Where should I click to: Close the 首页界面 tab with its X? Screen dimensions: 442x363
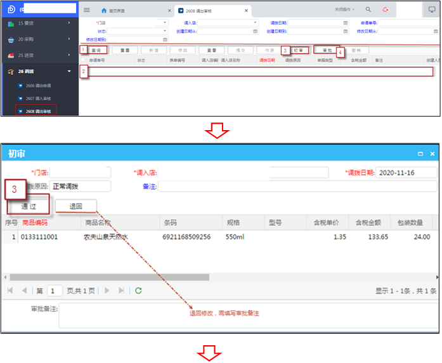click(169, 11)
